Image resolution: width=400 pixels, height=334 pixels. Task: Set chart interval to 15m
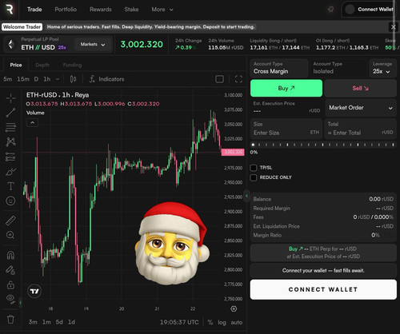click(23, 79)
